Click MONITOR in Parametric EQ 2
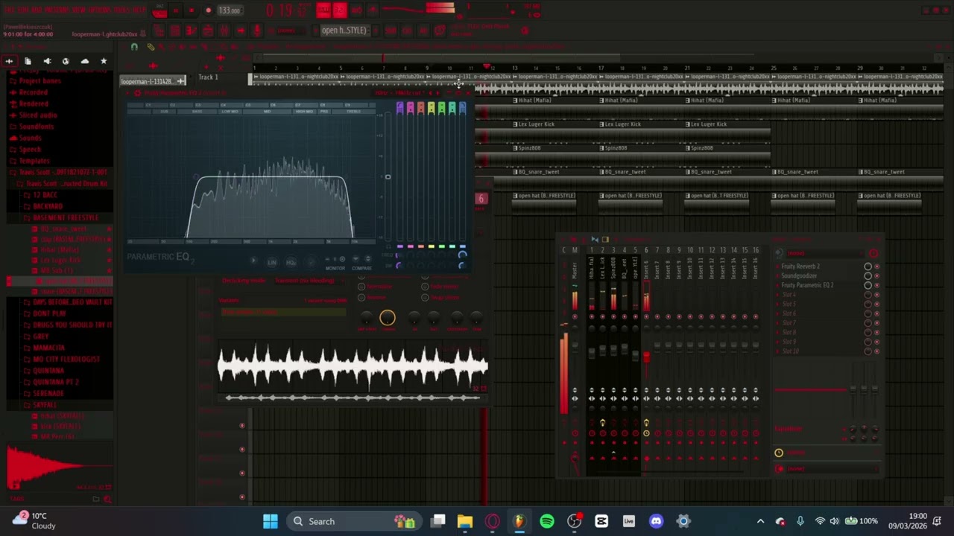The image size is (954, 536). [335, 268]
